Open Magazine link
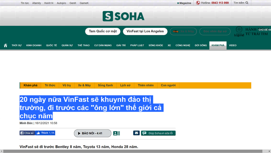Viewport: 271px width, 153px height. pos(185,3)
